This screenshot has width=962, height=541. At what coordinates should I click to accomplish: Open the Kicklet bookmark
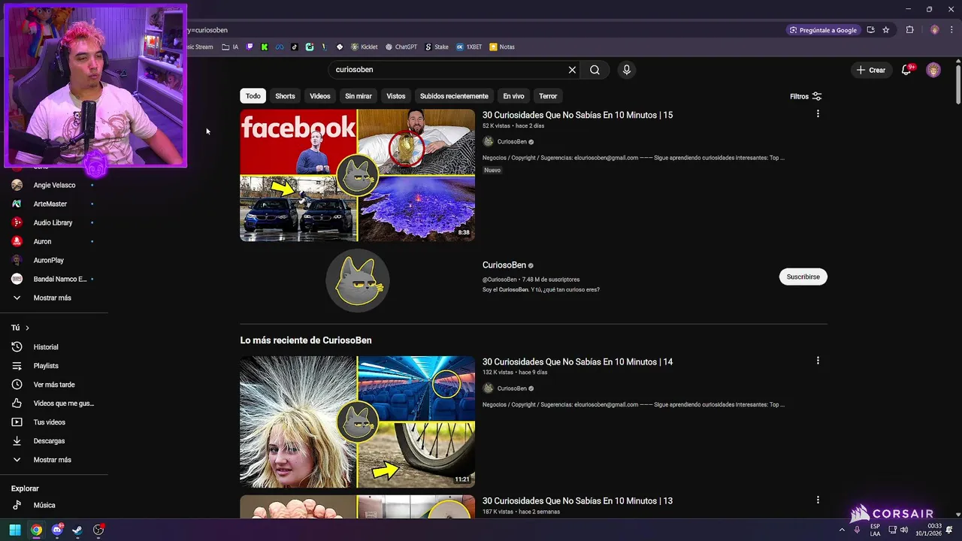365,47
